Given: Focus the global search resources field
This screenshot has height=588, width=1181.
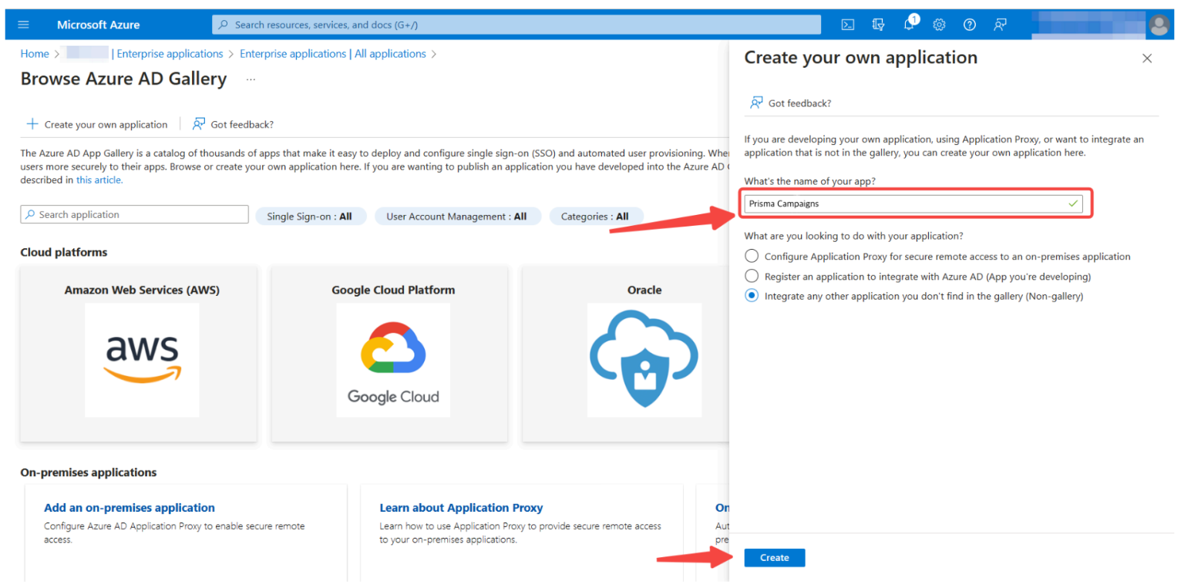Looking at the screenshot, I should (516, 25).
